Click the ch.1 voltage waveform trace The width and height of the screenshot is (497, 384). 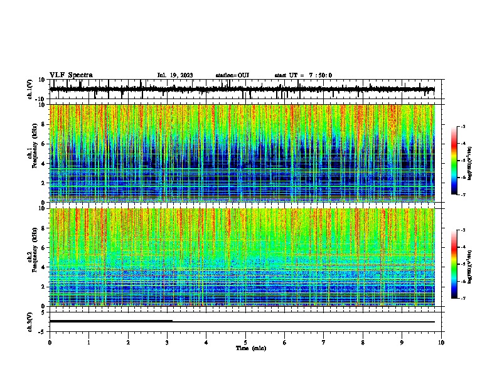[242, 89]
